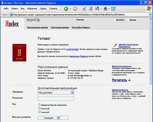Click the vertical scrollbar thumb
The width and height of the screenshot is (153, 122).
[x=151, y=52]
